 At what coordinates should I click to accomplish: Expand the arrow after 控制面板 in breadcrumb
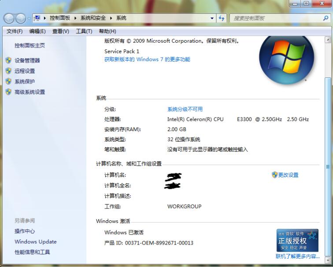(x=75, y=18)
